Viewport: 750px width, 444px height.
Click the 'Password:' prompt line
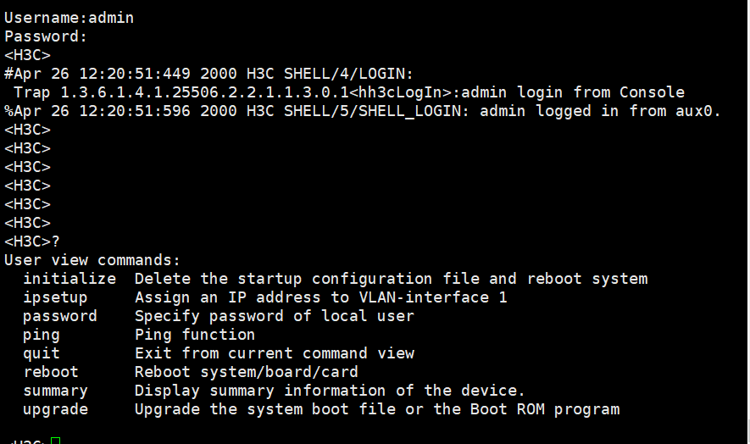pyautogui.click(x=46, y=36)
